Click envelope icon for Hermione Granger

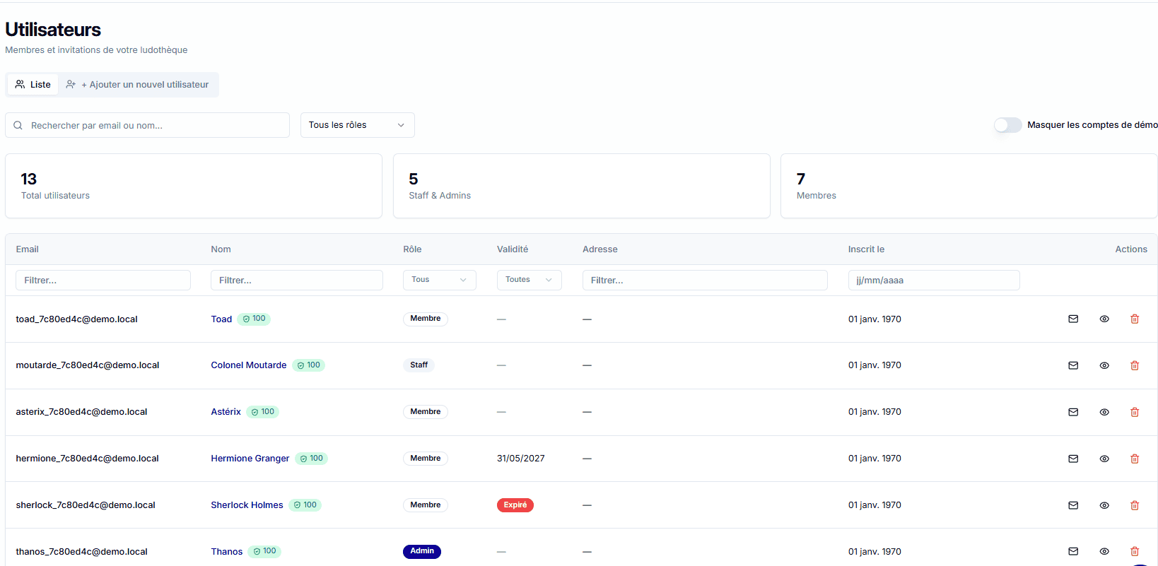click(1073, 459)
